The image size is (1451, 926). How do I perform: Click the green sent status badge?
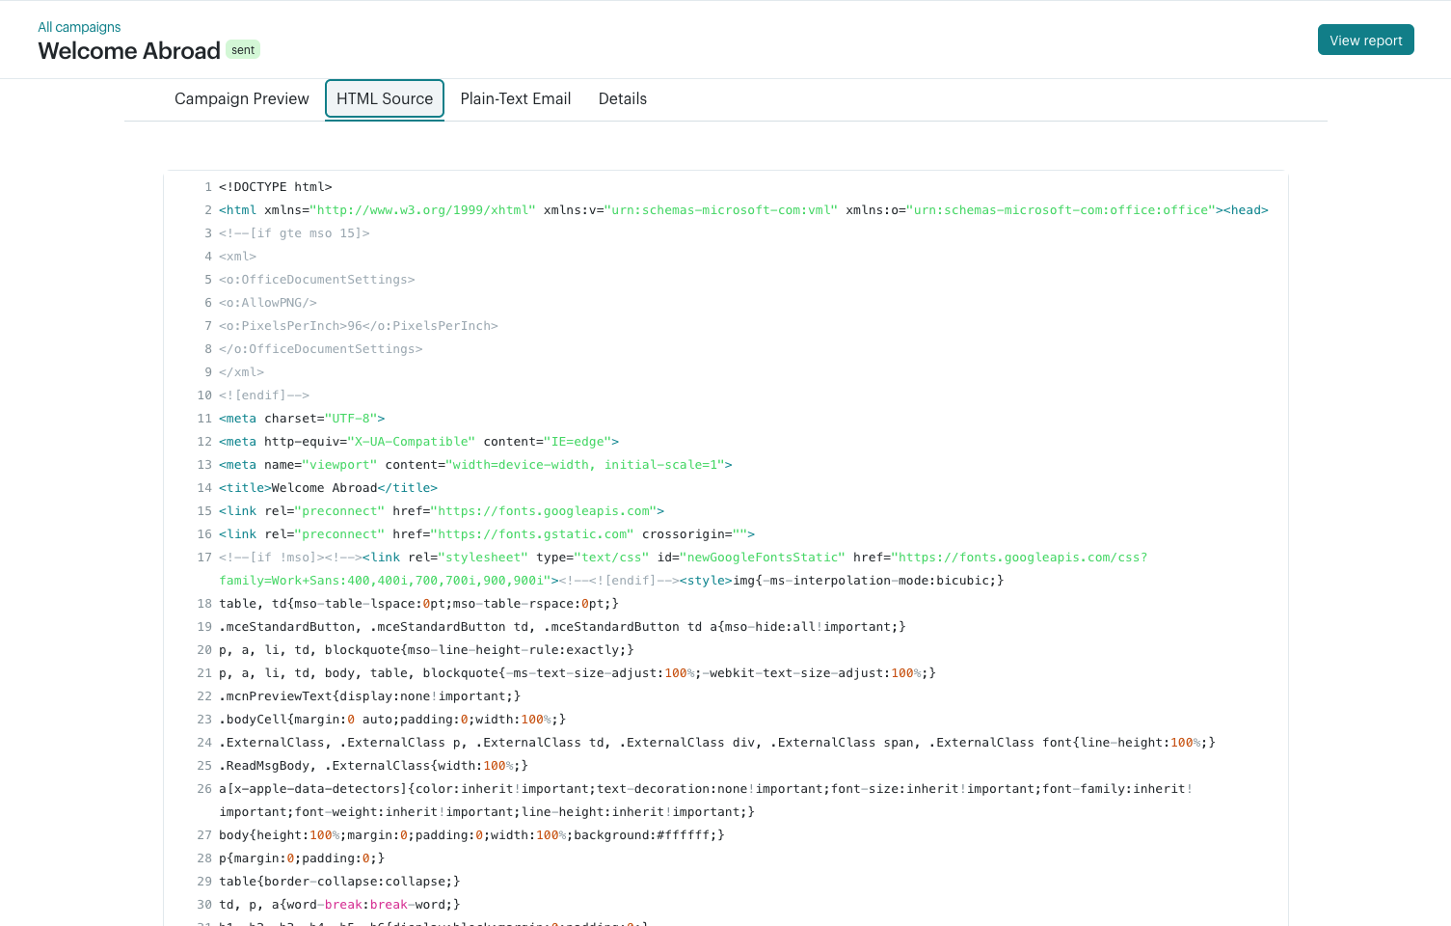click(243, 50)
